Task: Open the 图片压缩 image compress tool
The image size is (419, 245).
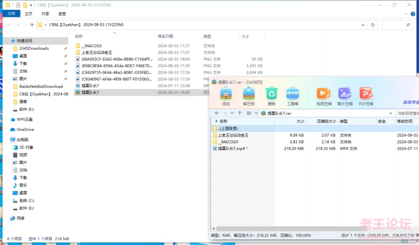Action: pos(345,95)
